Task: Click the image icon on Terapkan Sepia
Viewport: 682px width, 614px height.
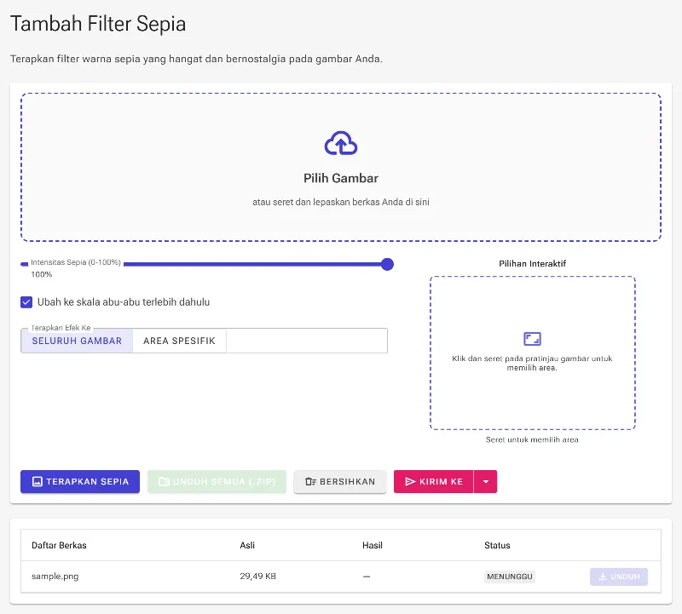Action: click(38, 481)
